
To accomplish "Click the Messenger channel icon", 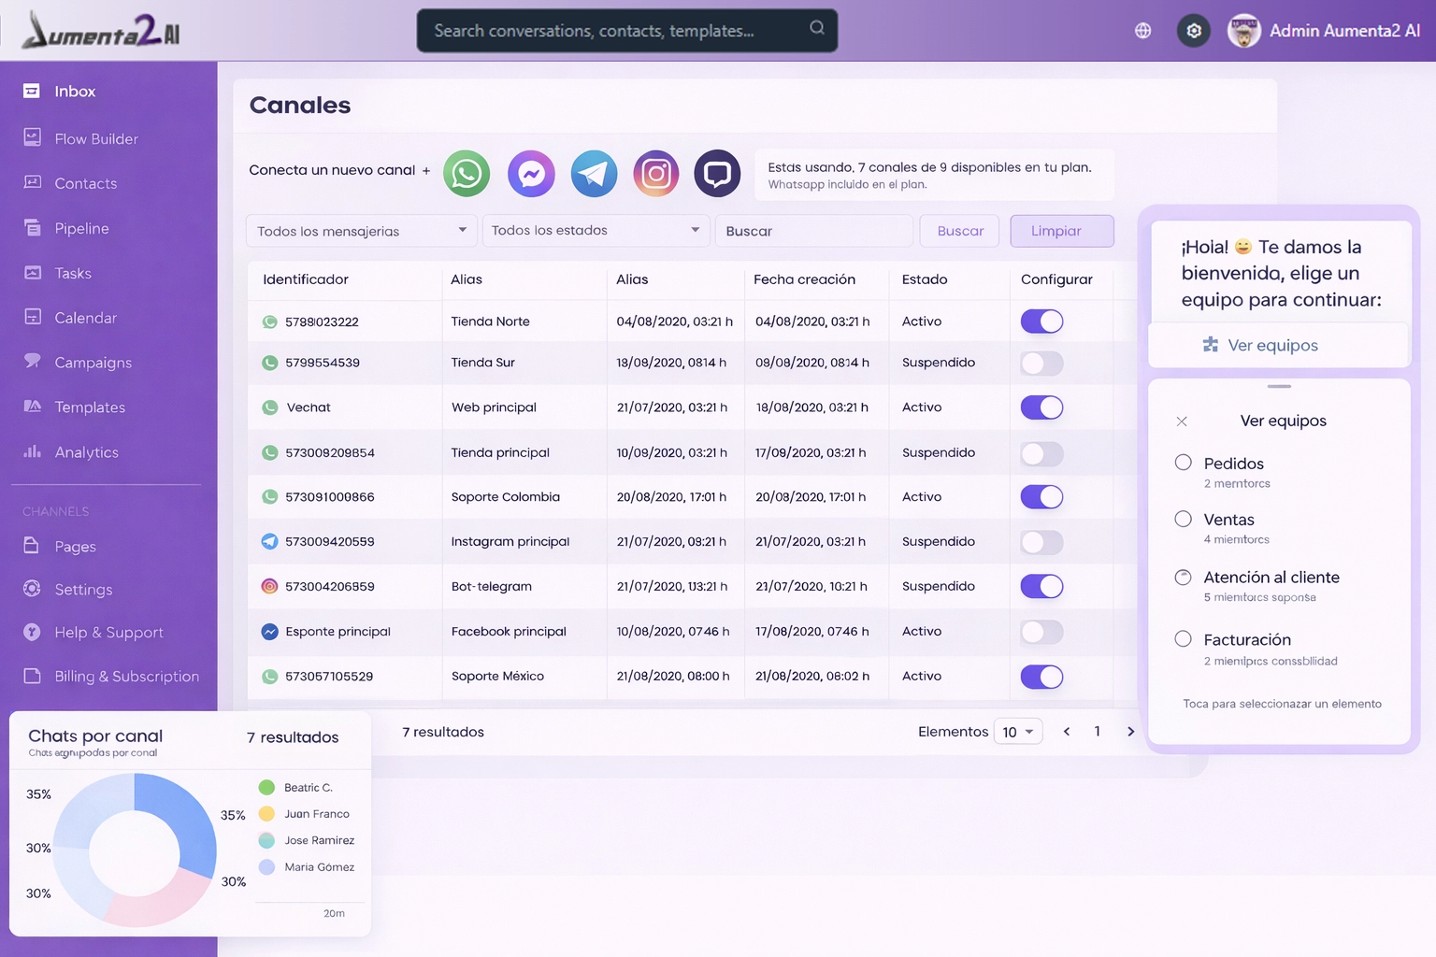I will click(x=531, y=174).
